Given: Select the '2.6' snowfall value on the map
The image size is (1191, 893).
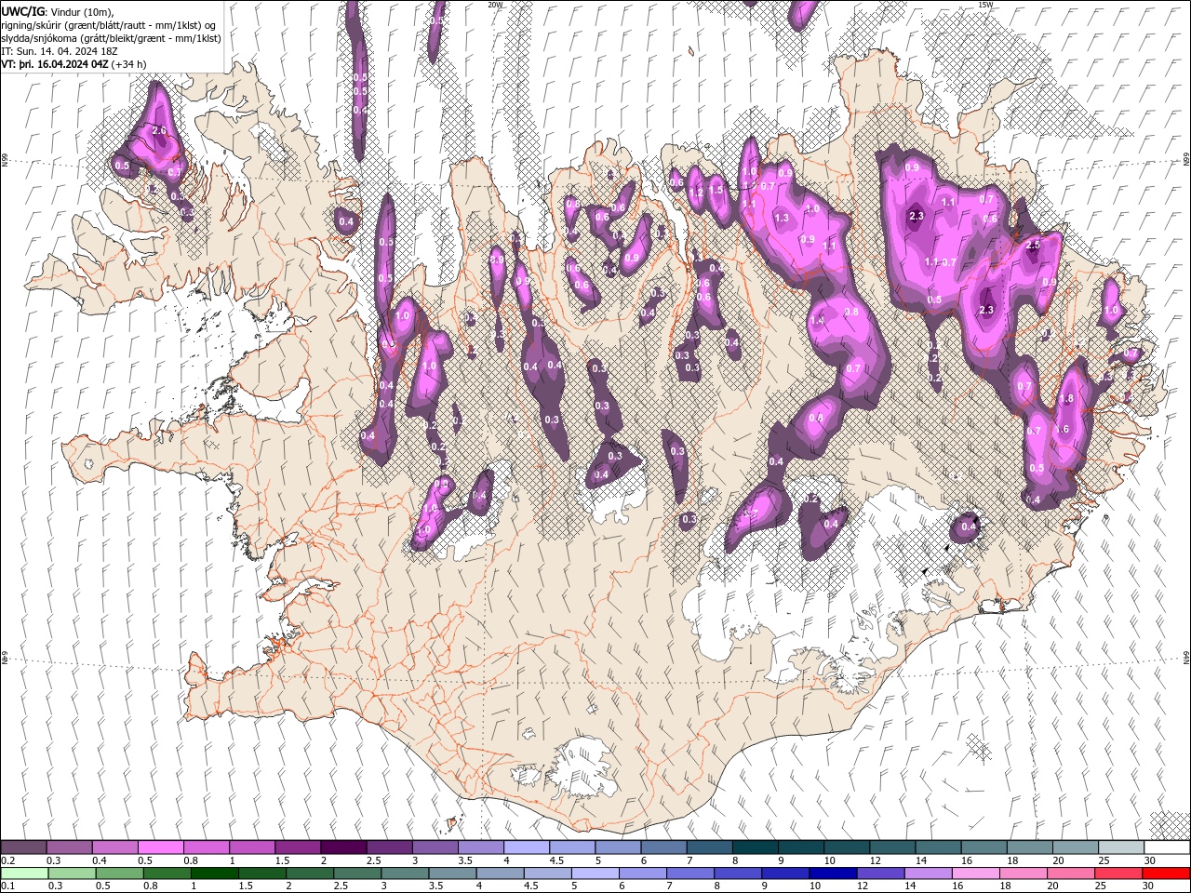Looking at the screenshot, I should coord(158,130).
